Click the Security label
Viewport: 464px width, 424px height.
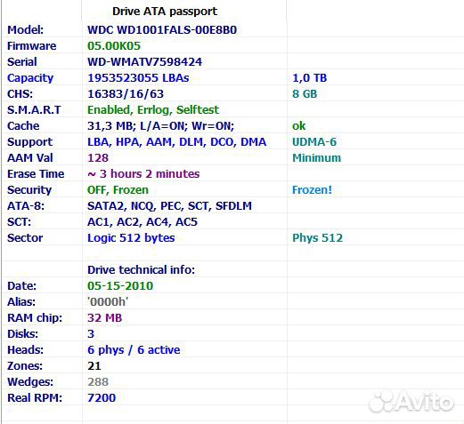tap(29, 190)
